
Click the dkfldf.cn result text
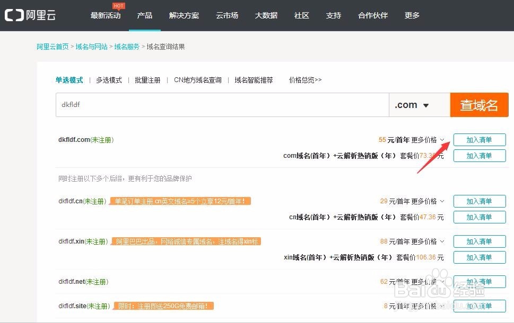tap(82, 201)
